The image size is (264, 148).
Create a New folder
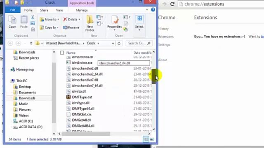[x=90, y=23]
